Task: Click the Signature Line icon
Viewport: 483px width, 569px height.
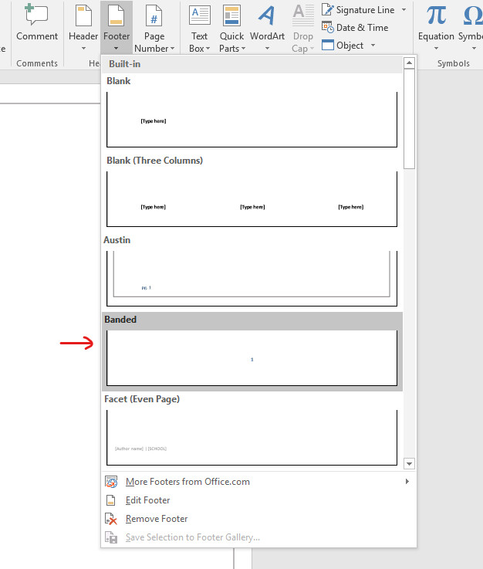Action: tap(327, 9)
